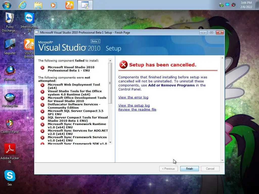Show the clock and date flyout
The width and height of the screenshot is (259, 194).
(x=246, y=5)
